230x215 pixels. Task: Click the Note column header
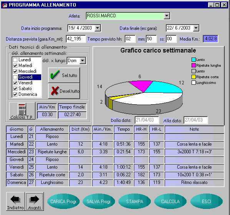pyautogui.click(x=194, y=129)
